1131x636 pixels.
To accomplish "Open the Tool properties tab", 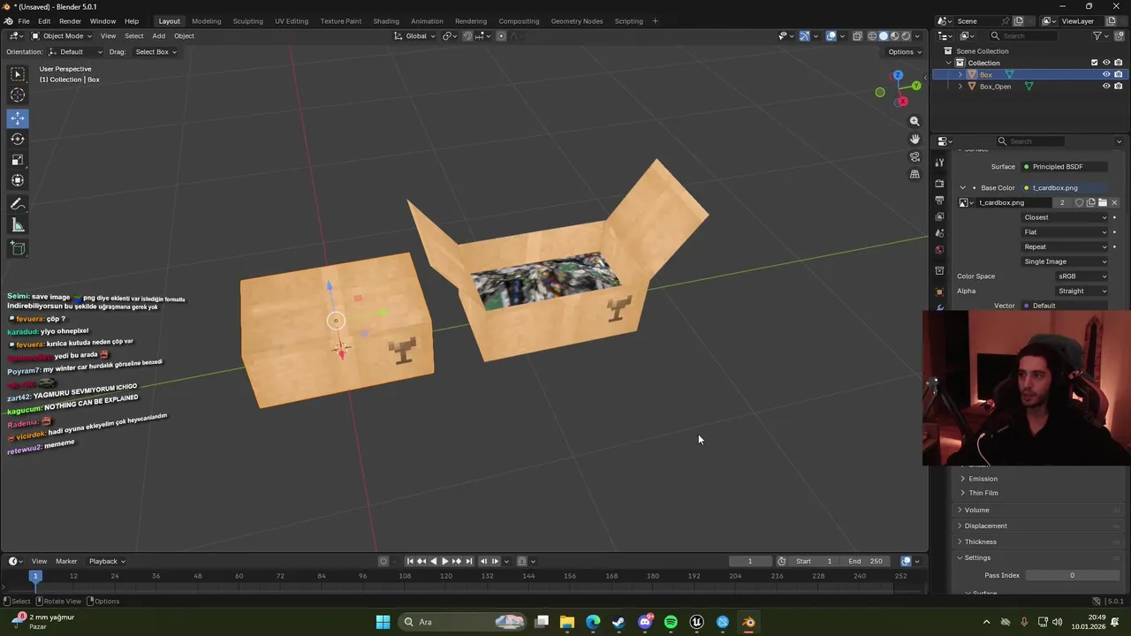I will tap(939, 163).
